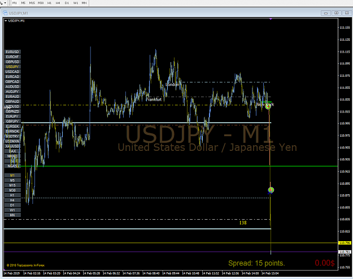
Task: Switch chart to EURAUD symbol button
Action: (12, 97)
